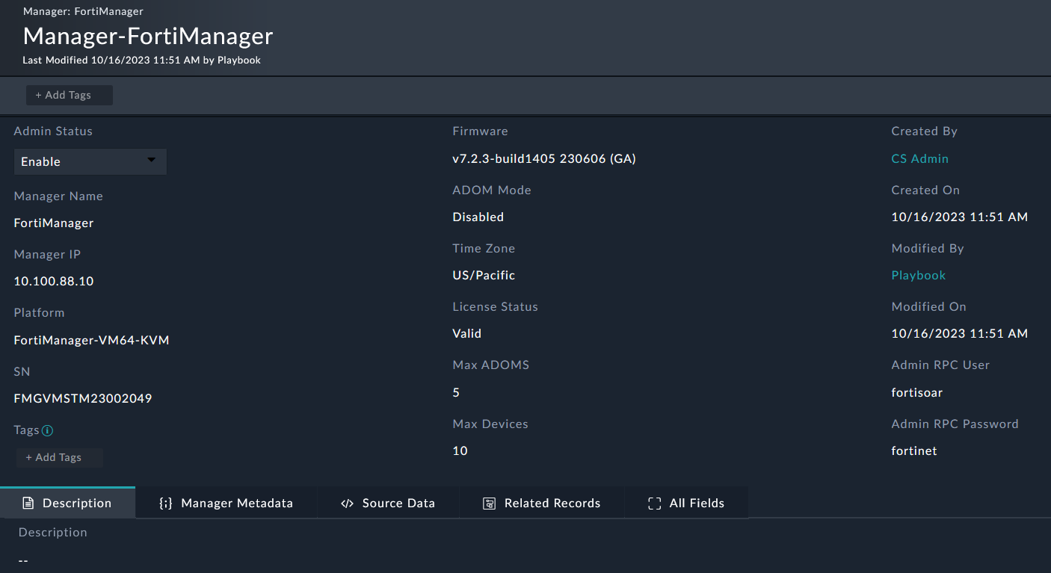Click the curly-braces icon on Manager Metadata tab
This screenshot has width=1051, height=573.
pos(165,503)
